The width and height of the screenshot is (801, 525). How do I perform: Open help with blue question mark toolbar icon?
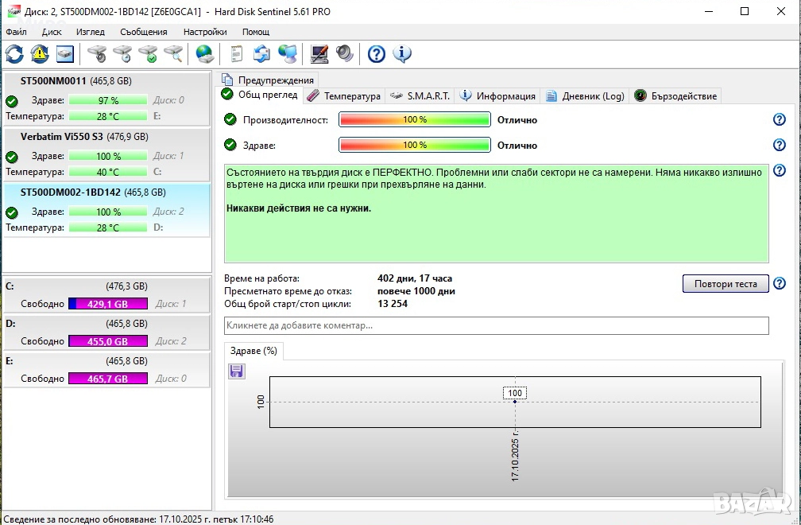[377, 54]
